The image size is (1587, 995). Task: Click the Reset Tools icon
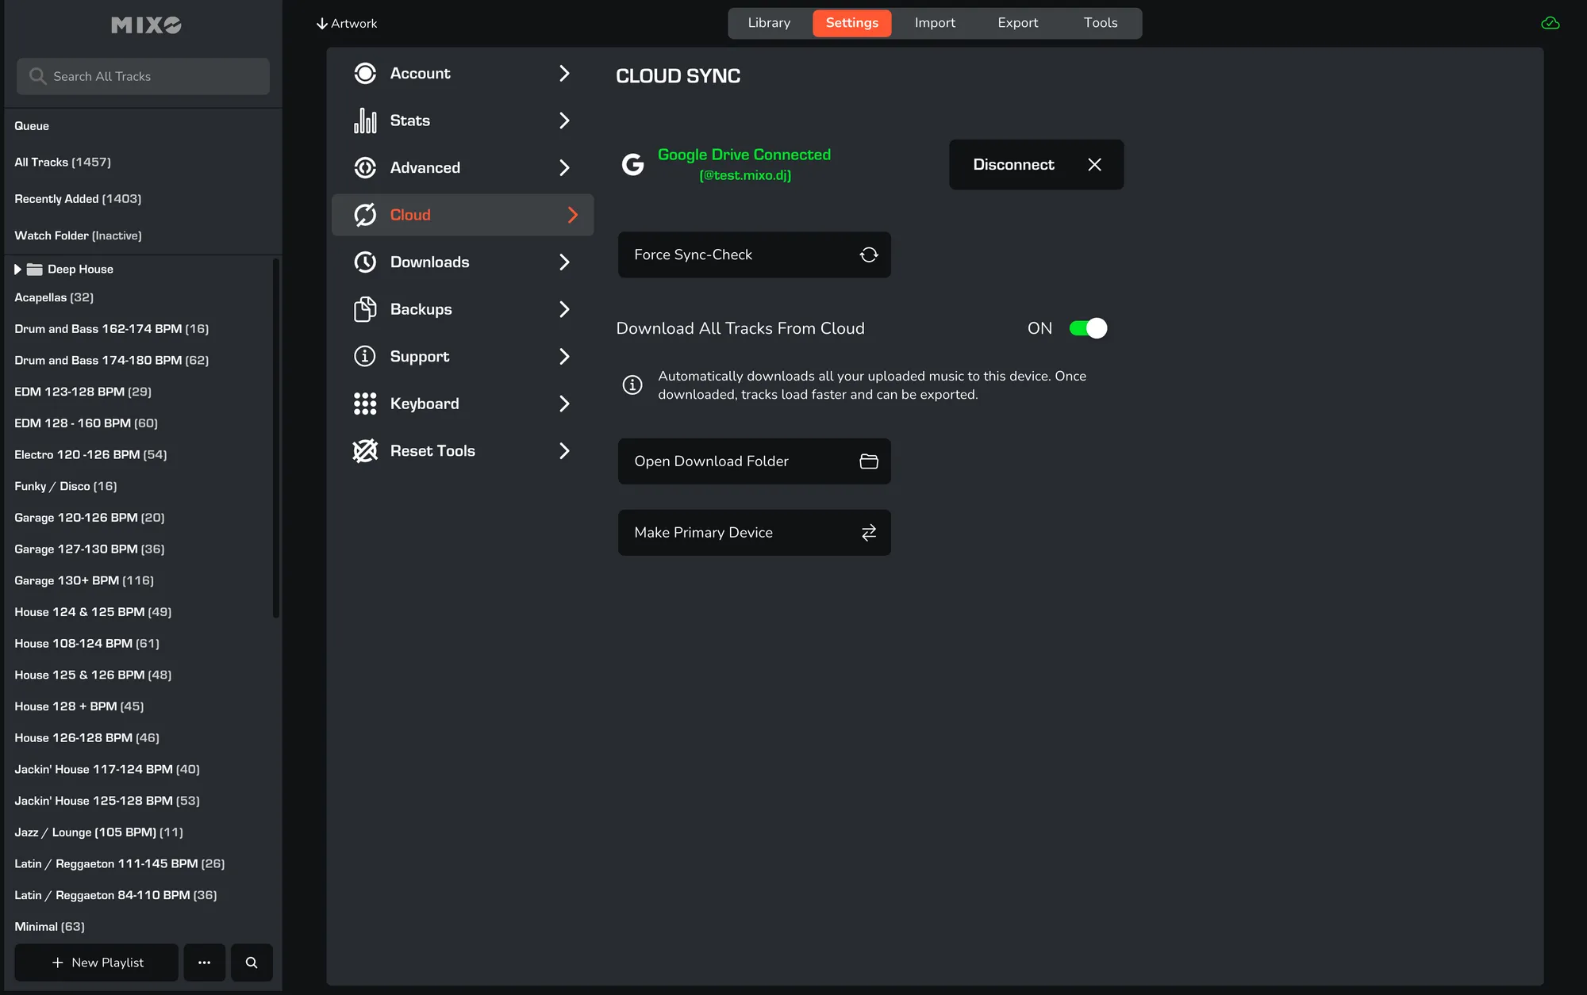click(x=365, y=451)
